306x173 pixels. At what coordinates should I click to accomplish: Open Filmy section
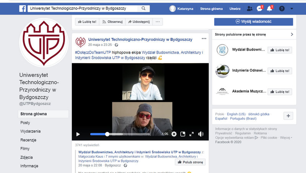click(25, 149)
